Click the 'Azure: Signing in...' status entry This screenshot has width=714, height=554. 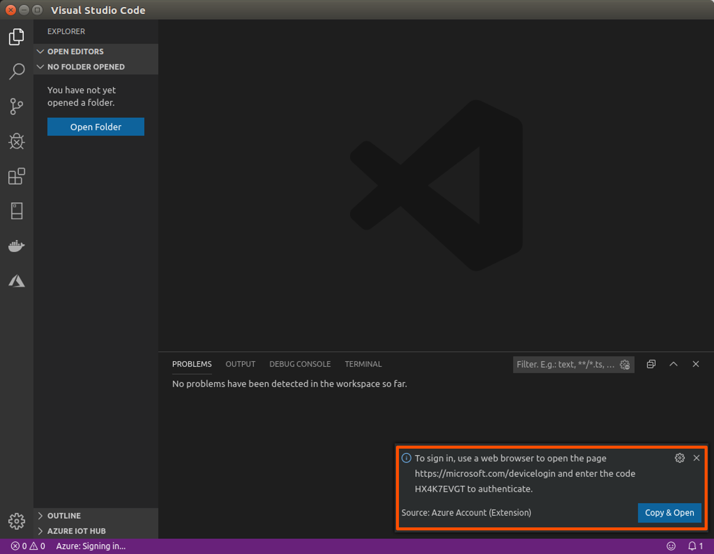point(91,546)
